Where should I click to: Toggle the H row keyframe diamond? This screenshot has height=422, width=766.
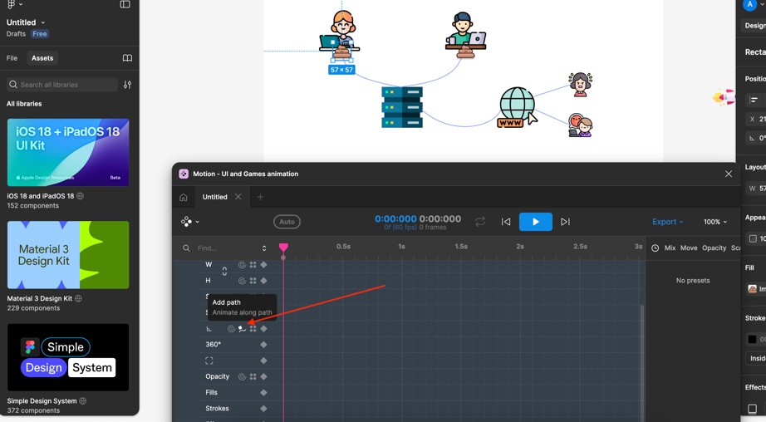pos(264,281)
